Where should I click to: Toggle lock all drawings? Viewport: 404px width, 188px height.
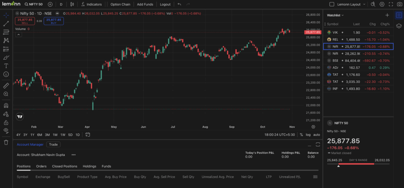click(6, 122)
